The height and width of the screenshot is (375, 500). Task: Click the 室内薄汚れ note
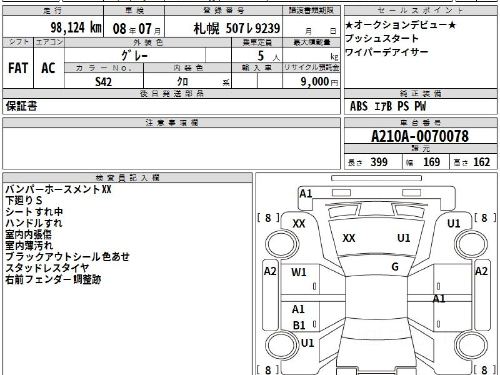(29, 246)
